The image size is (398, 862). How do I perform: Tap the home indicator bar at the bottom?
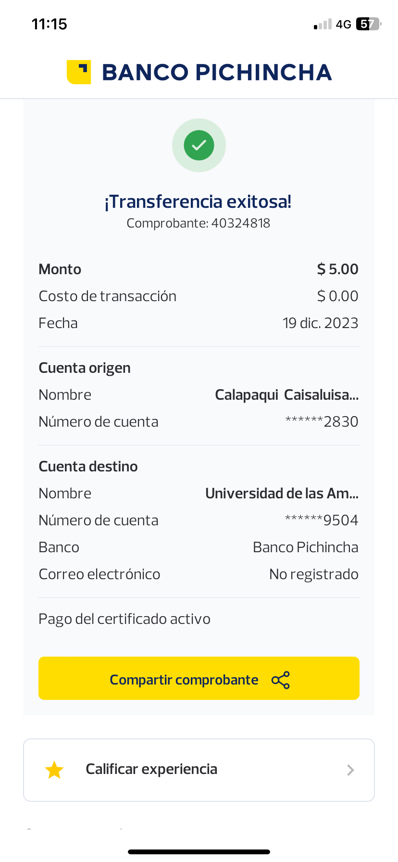(199, 852)
